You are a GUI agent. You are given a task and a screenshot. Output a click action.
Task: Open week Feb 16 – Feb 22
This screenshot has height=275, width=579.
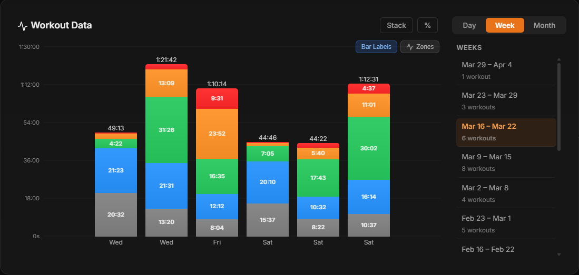click(x=506, y=250)
